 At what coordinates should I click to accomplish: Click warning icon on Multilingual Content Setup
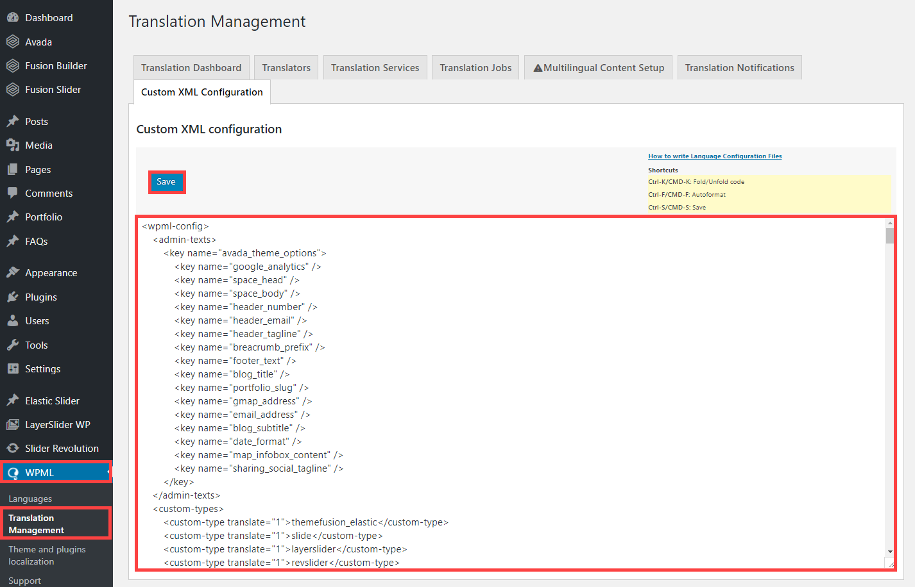click(x=538, y=68)
